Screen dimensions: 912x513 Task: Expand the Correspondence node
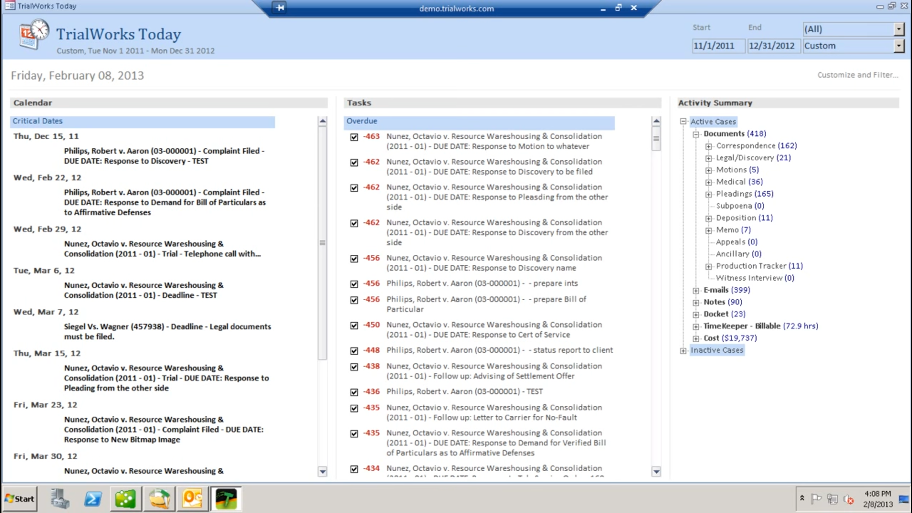click(x=709, y=146)
